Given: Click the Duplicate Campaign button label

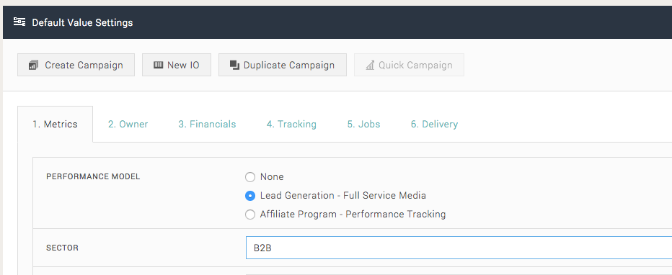Looking at the screenshot, I should pos(289,65).
